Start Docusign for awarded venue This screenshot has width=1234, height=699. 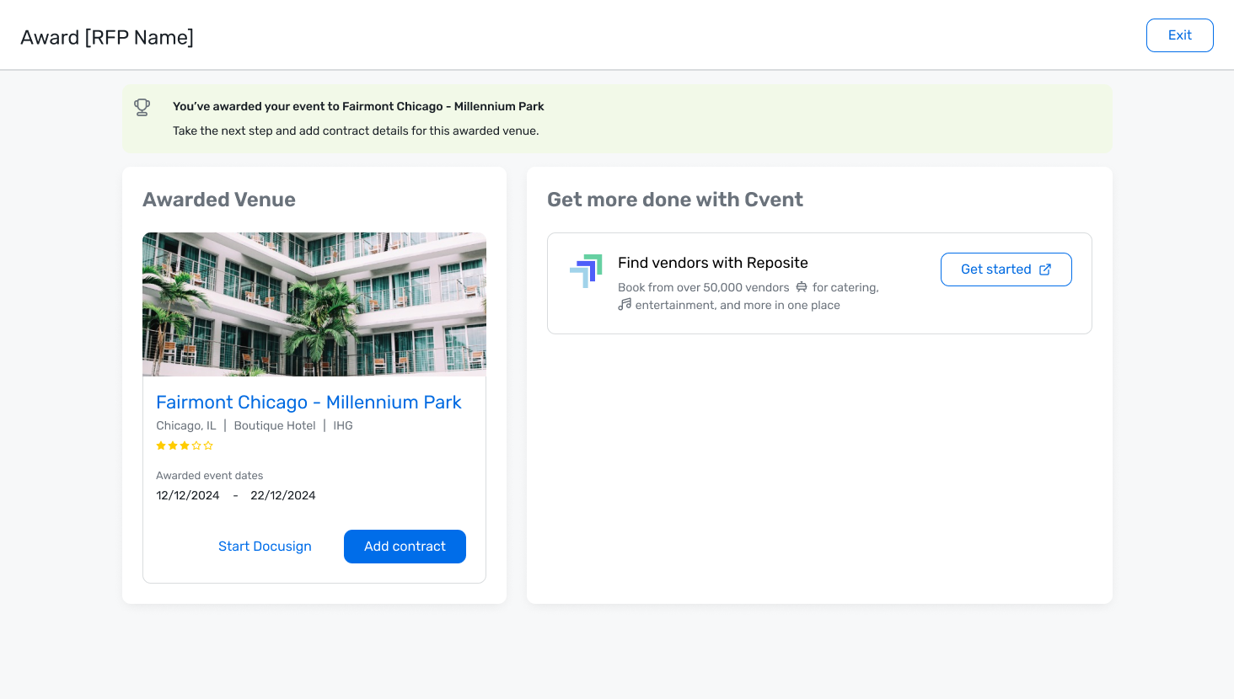coord(265,547)
